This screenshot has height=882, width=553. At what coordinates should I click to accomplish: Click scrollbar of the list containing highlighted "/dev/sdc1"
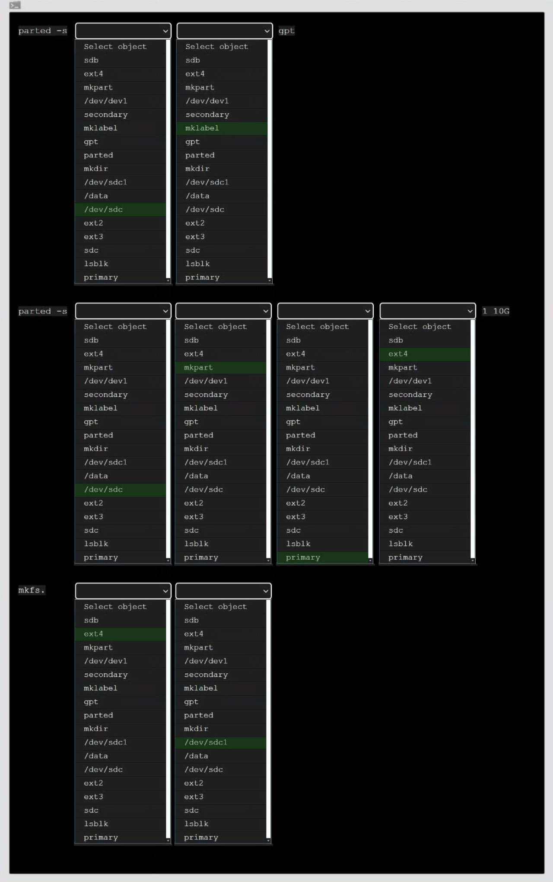[x=268, y=720]
